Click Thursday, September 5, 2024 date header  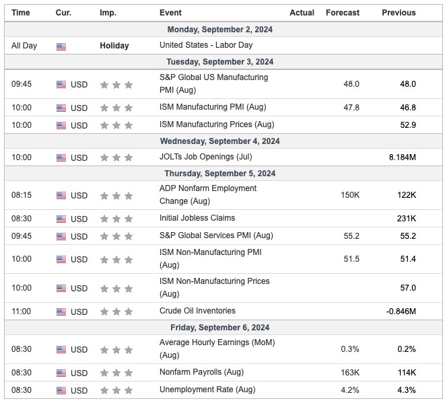point(219,174)
